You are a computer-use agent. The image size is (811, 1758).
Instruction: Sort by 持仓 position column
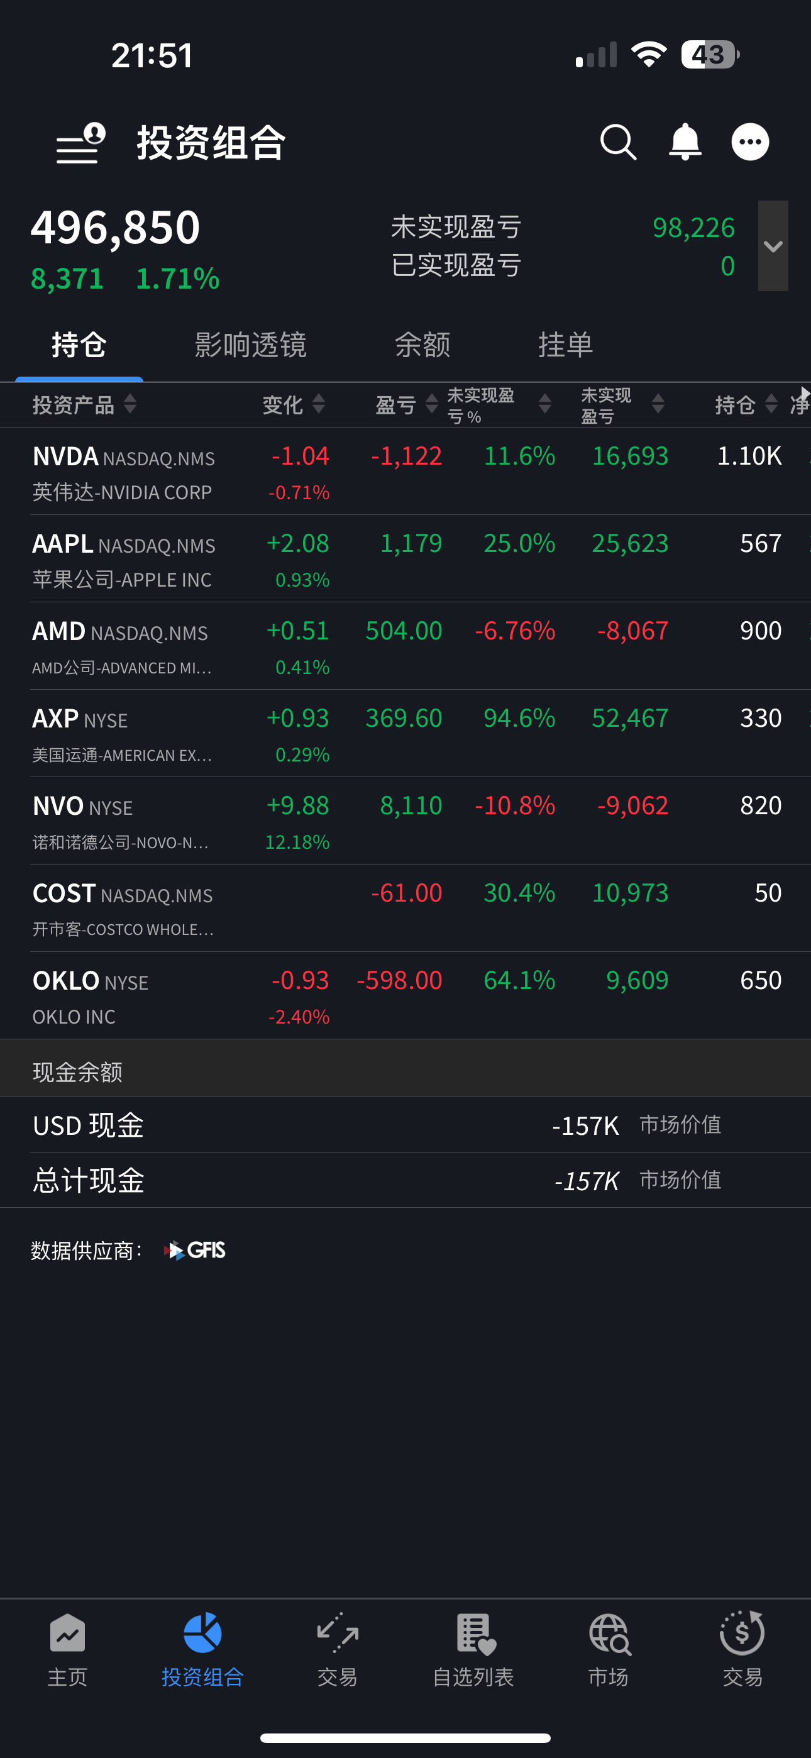[746, 405]
